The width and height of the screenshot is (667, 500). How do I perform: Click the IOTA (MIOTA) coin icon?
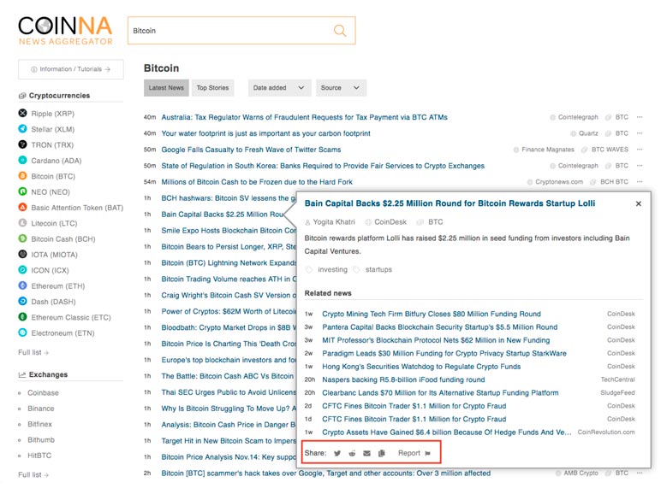[x=22, y=254]
